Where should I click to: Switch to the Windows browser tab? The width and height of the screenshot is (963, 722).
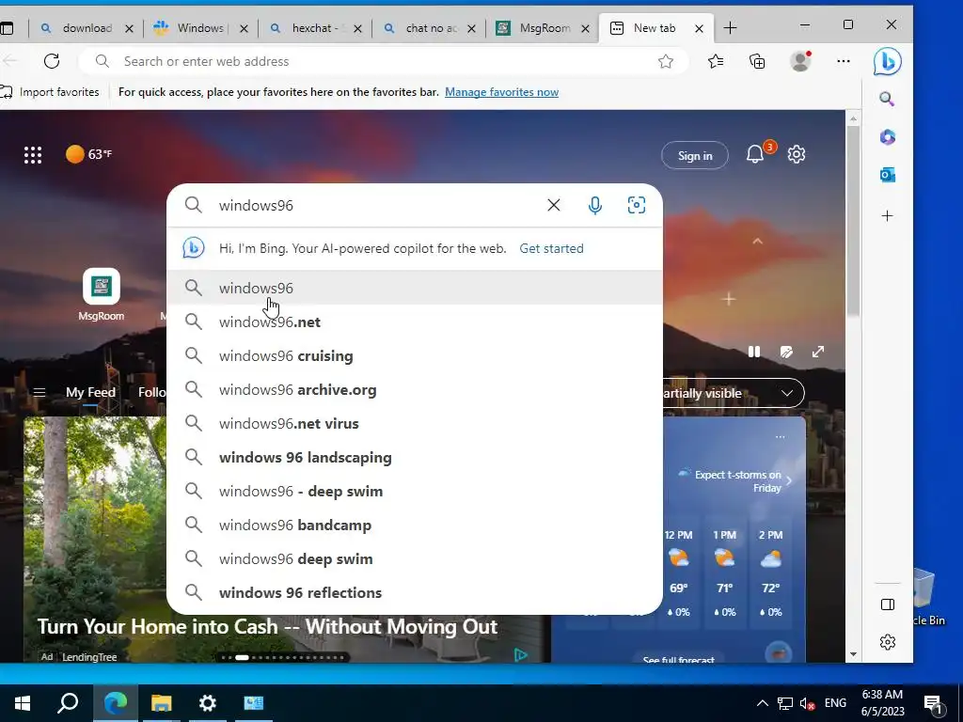click(x=199, y=28)
